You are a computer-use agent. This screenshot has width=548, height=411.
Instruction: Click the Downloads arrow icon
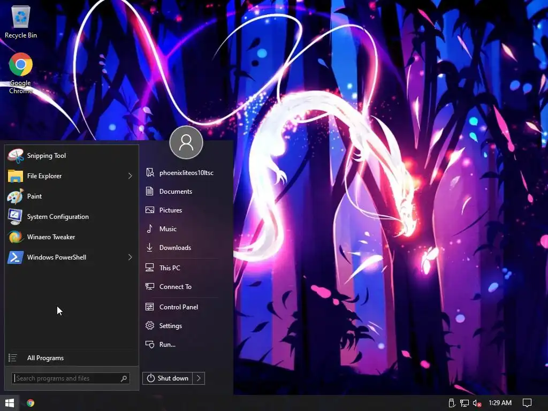click(150, 247)
